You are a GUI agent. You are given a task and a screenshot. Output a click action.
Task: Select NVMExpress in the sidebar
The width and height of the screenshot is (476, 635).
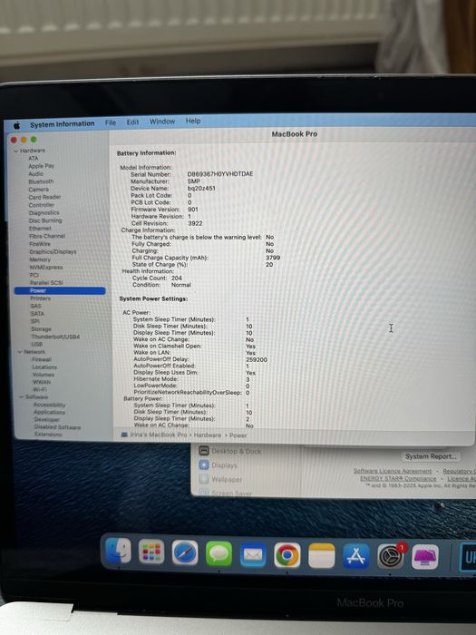pyautogui.click(x=46, y=268)
